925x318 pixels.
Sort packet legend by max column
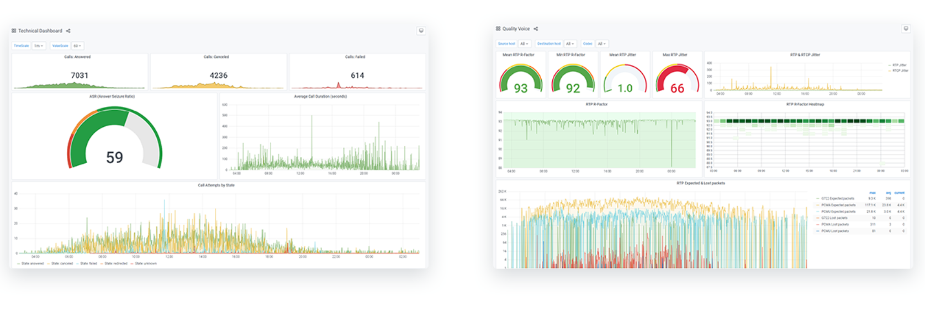point(873,193)
